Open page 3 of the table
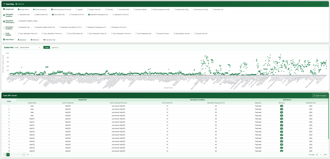Screen dimensions: 330x159 (x=14, y=155)
